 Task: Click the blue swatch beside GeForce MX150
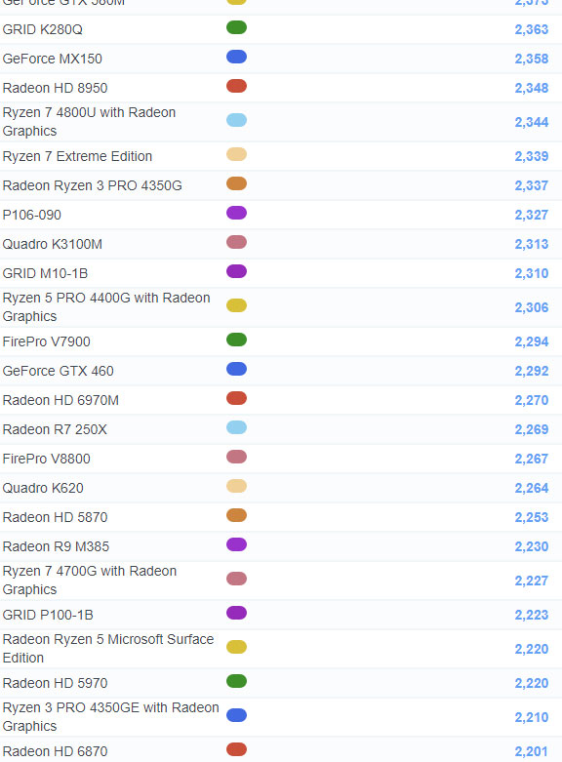coord(236,57)
